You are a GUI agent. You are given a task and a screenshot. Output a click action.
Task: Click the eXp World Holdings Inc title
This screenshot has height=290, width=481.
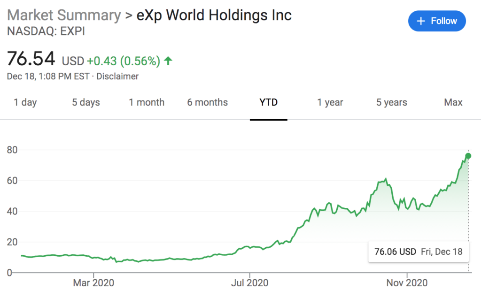click(x=214, y=15)
